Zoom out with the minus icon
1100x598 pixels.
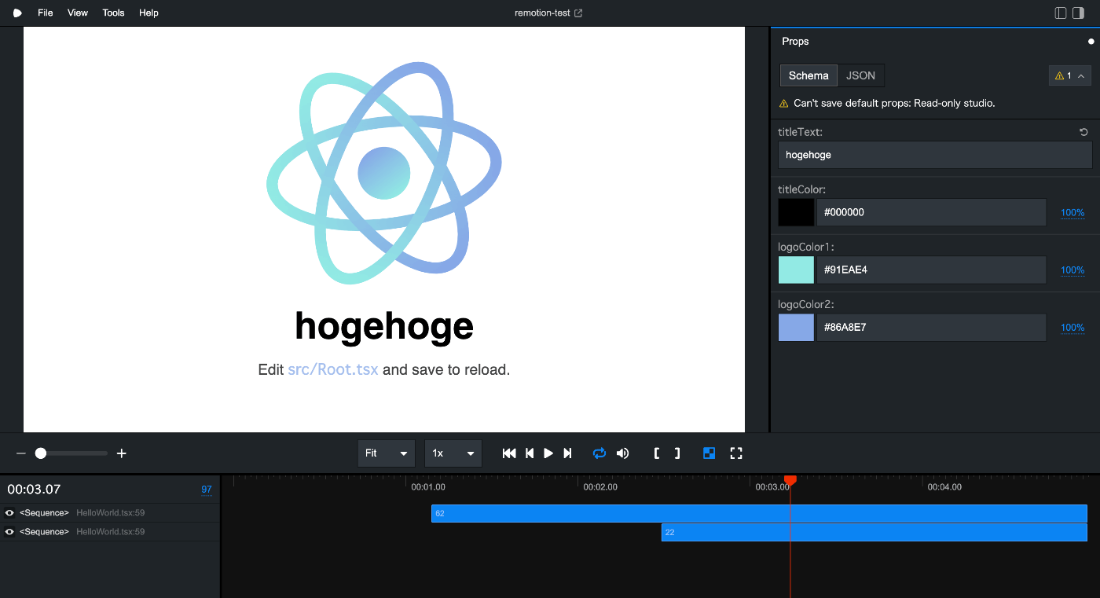[x=21, y=453]
